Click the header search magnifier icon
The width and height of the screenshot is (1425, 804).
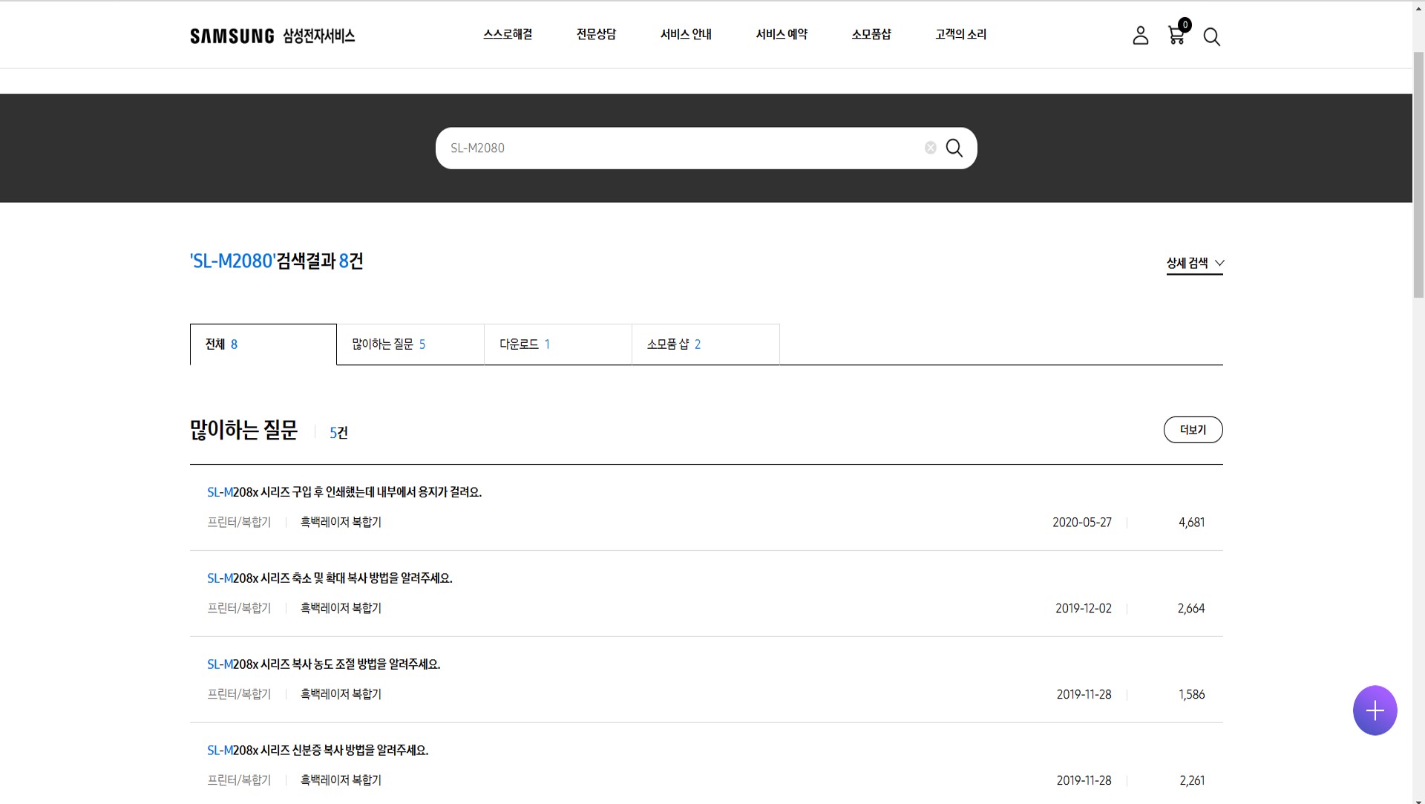click(x=1211, y=37)
